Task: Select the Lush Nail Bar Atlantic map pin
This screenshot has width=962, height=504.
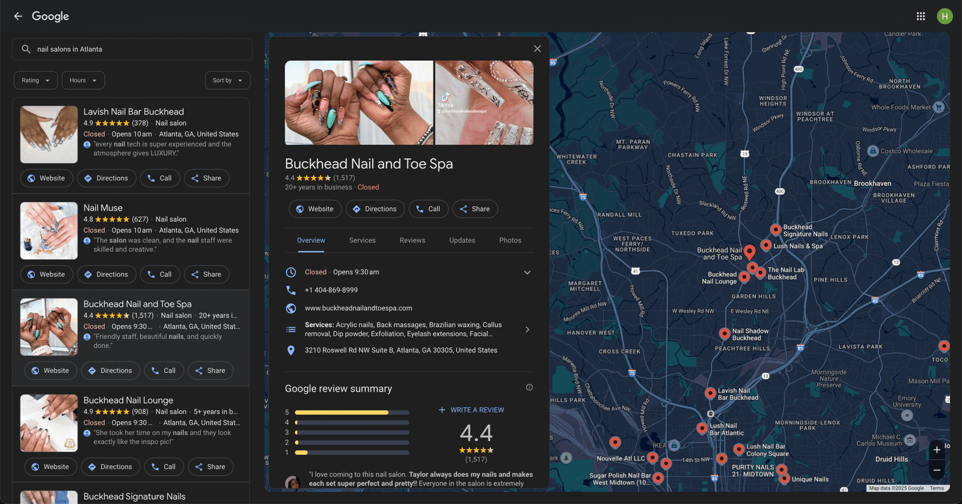Action: (702, 428)
